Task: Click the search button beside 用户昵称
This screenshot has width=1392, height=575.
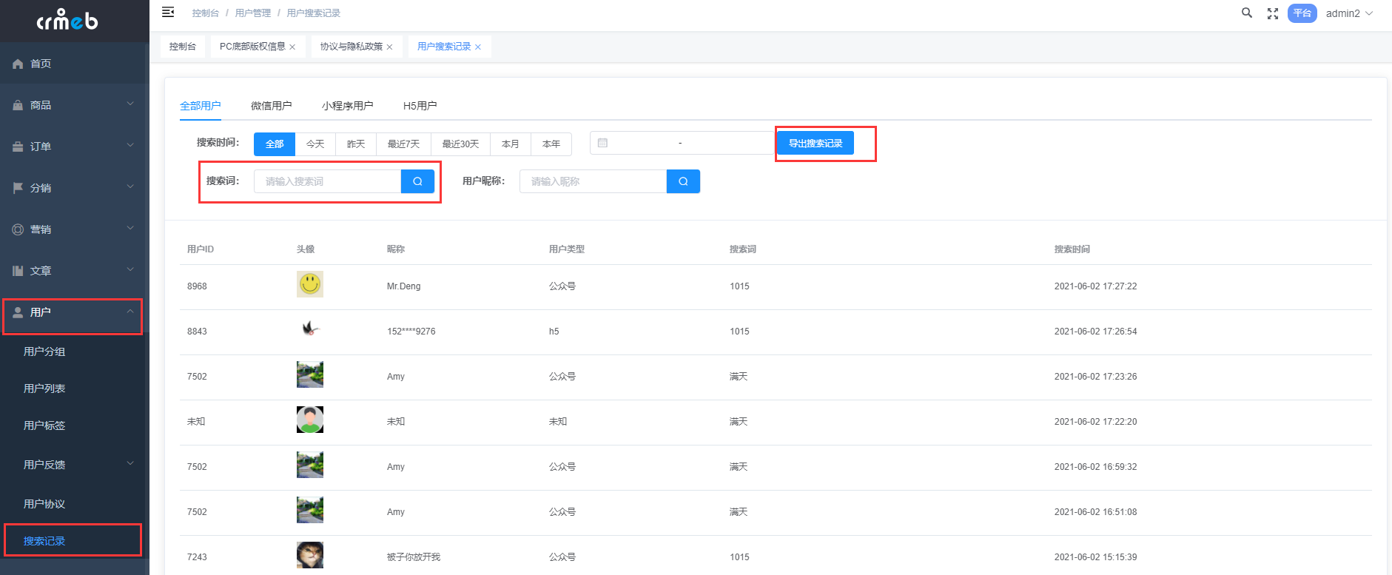Action: (x=683, y=181)
